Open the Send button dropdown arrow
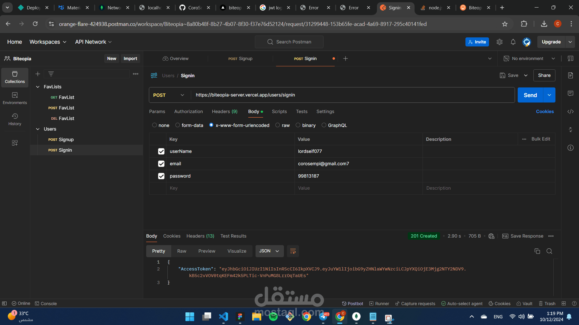Image resolution: width=579 pixels, height=325 pixels. pos(549,95)
